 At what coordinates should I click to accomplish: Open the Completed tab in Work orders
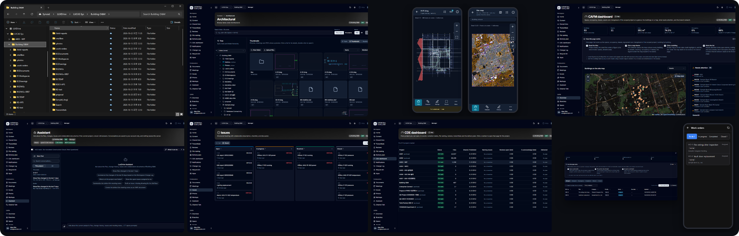click(x=713, y=137)
